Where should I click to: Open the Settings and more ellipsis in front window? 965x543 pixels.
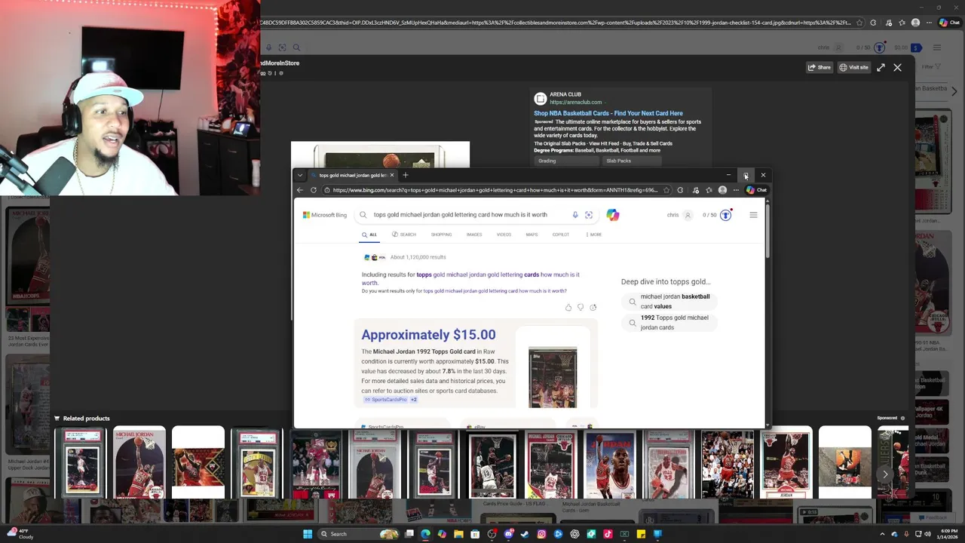(736, 190)
